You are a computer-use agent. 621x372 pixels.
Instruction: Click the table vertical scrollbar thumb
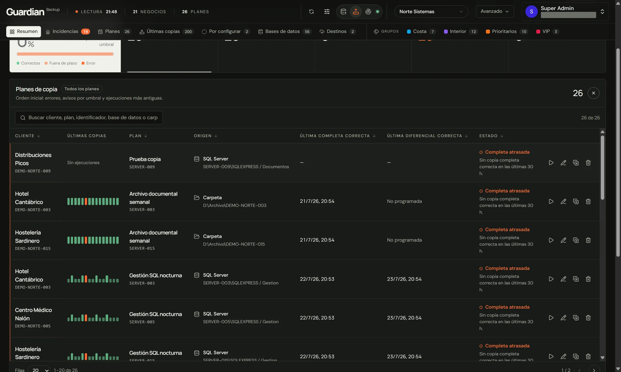coord(602,167)
